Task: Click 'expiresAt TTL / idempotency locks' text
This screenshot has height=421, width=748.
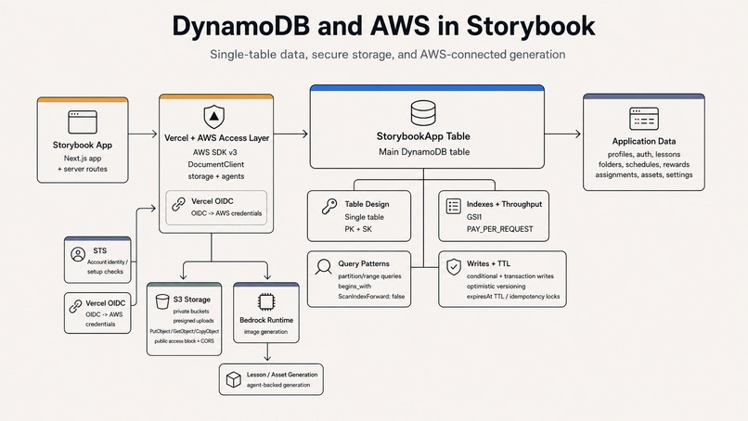Action: 513,297
